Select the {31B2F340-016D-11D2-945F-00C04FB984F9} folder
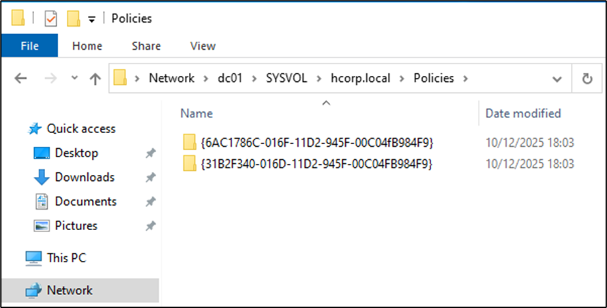The width and height of the screenshot is (607, 308). click(x=317, y=164)
